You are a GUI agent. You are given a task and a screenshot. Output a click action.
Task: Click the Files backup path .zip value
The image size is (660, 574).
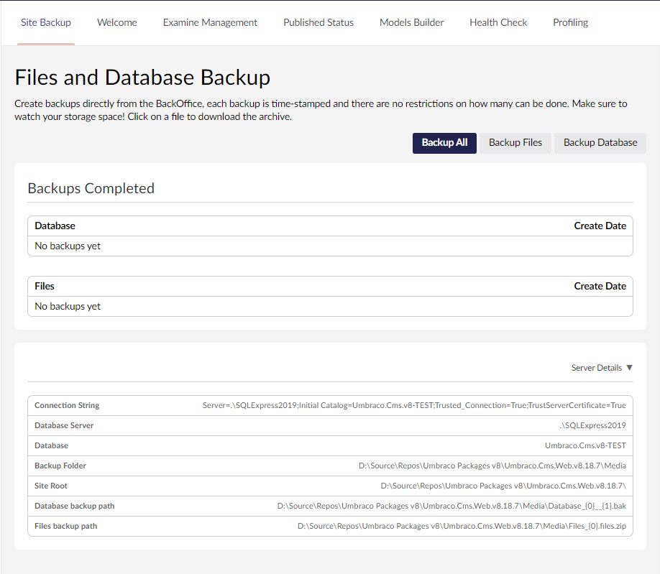461,526
